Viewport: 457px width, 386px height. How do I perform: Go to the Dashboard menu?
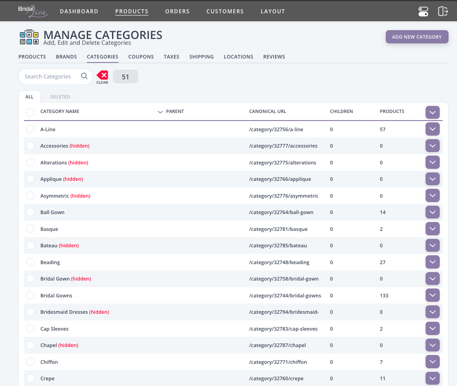click(x=79, y=12)
